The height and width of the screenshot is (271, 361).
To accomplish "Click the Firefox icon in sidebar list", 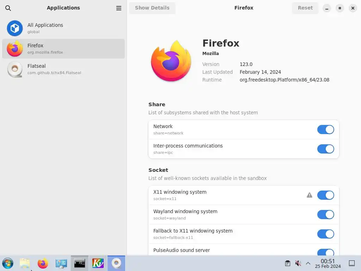I will (x=15, y=49).
